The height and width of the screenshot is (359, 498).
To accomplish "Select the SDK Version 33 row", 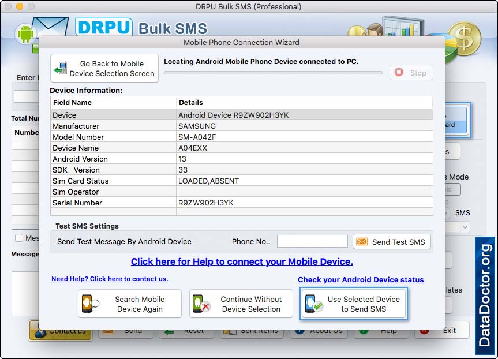I will [241, 170].
